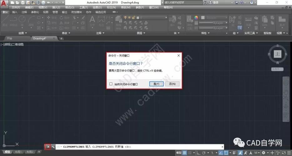Click the Autodesk App Store cart icon

point(236,2)
